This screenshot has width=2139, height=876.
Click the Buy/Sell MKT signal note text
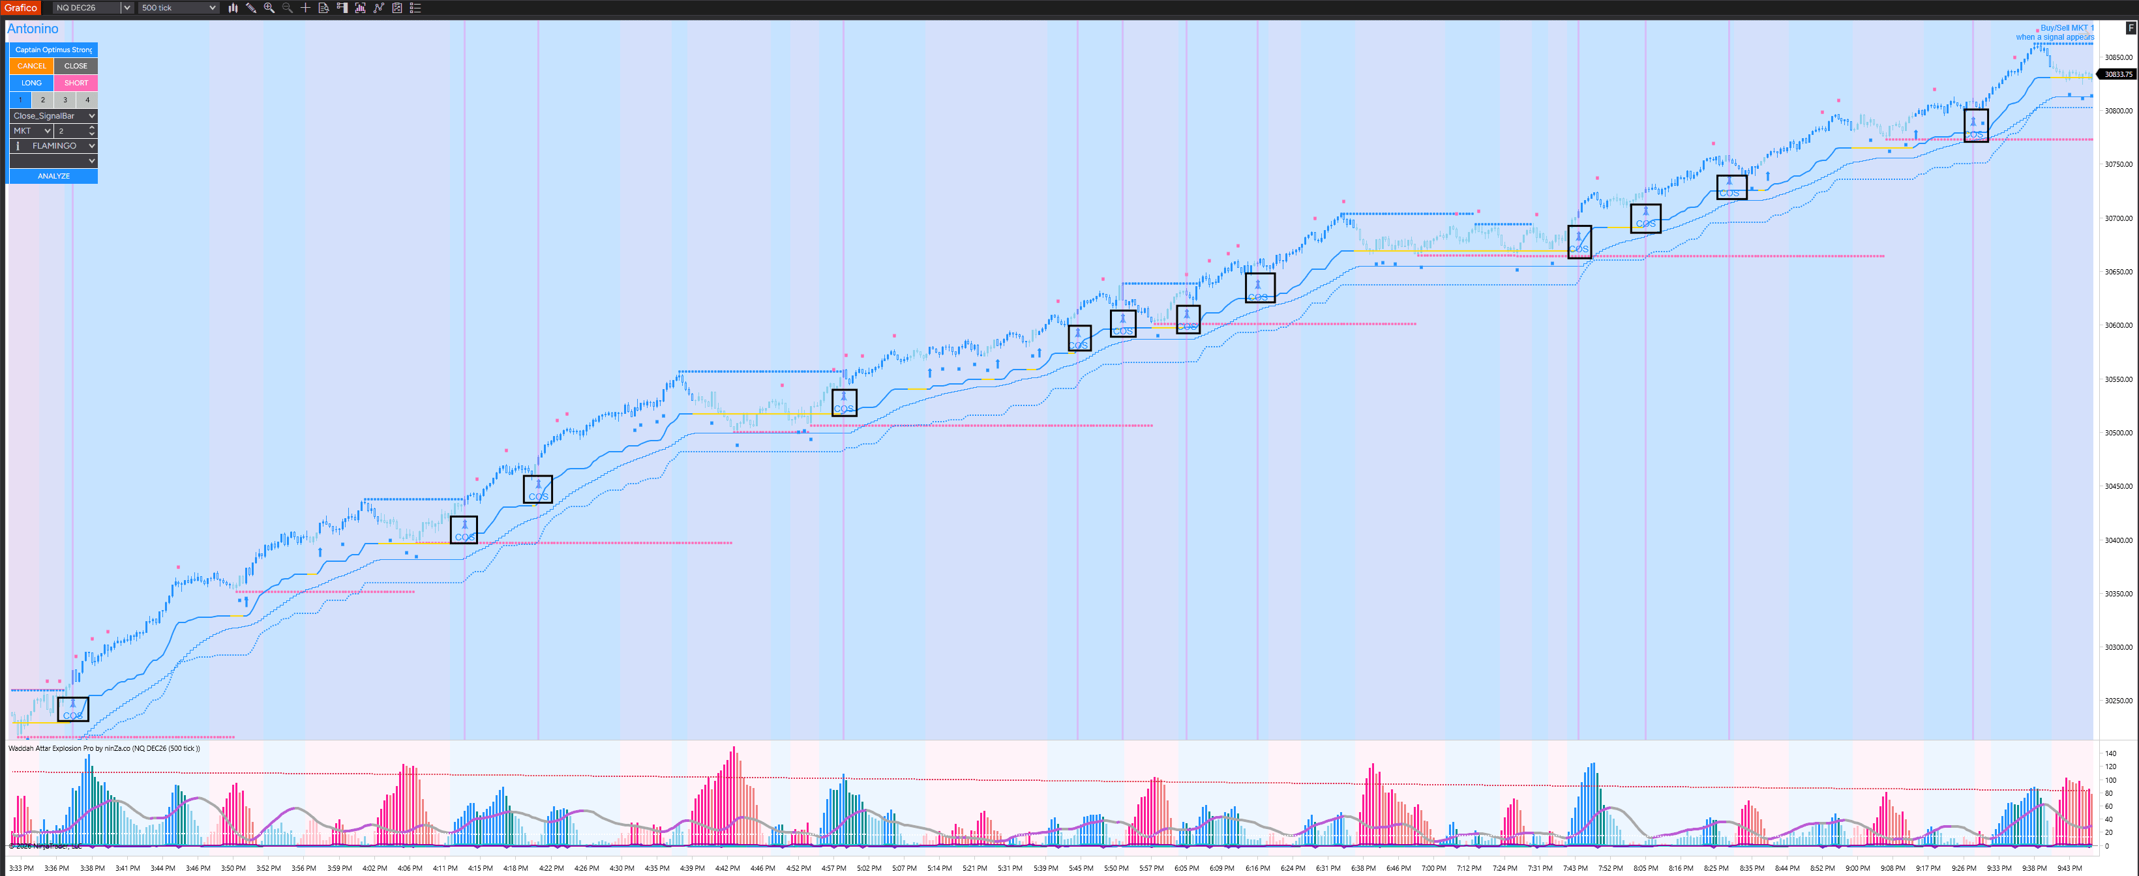(2055, 33)
